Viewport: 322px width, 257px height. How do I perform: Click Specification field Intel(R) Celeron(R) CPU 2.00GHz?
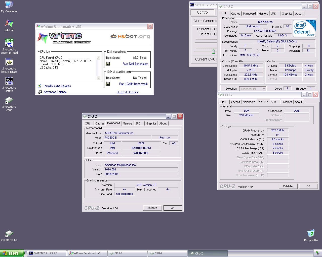[x=277, y=41]
